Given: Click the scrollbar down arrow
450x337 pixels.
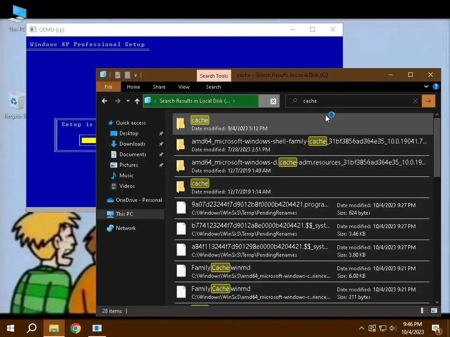Looking at the screenshot, I should (437, 302).
